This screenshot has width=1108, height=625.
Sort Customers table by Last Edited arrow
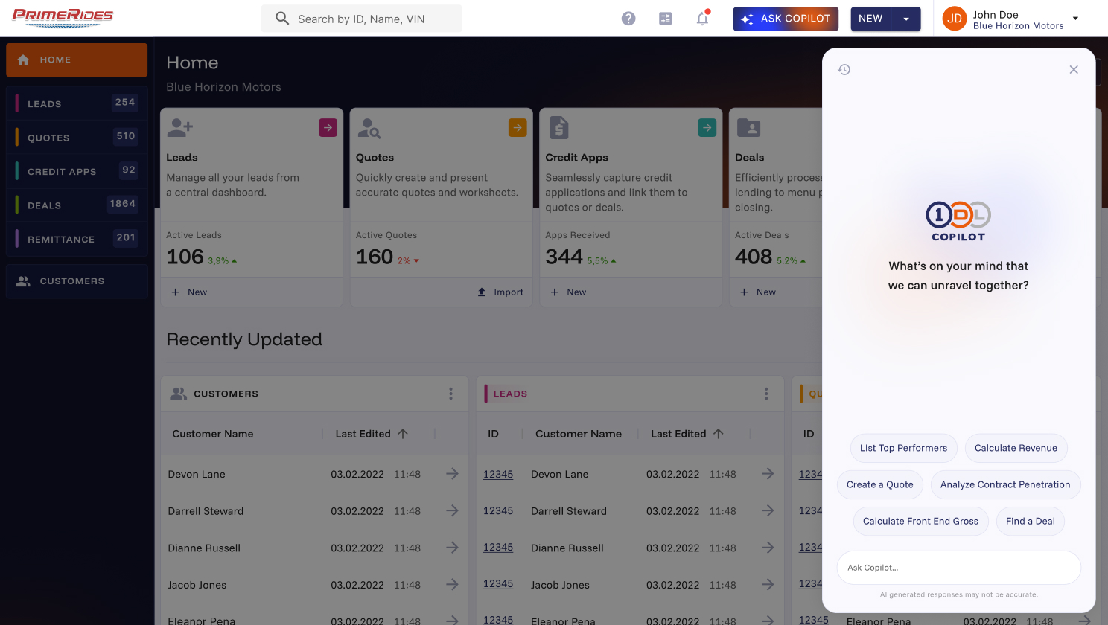[x=403, y=434]
